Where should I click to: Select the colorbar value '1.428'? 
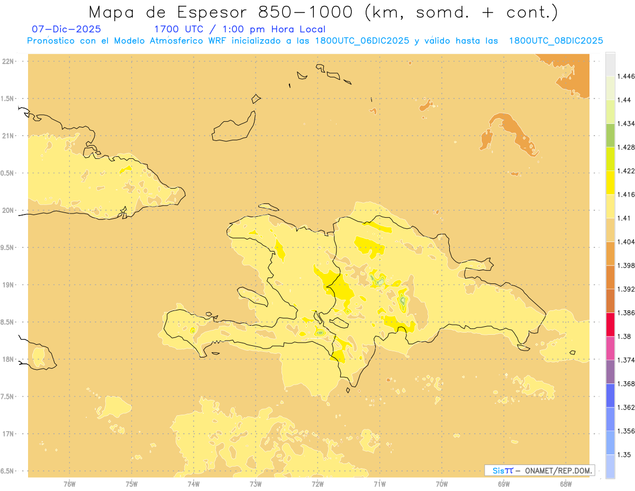click(625, 147)
